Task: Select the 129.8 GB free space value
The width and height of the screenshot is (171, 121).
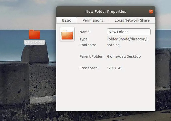Action: 114,68
